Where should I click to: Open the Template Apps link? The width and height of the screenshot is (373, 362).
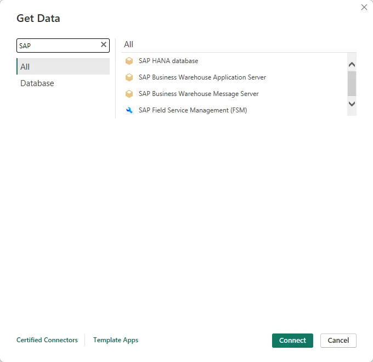point(116,340)
